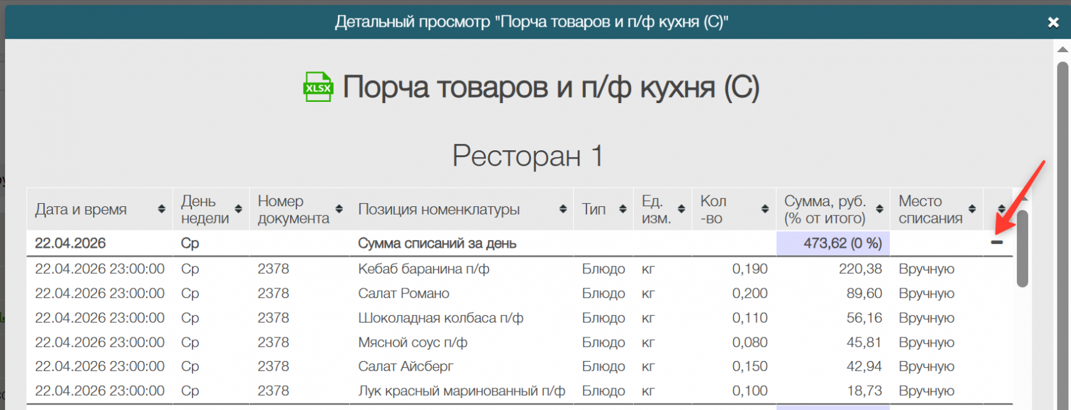Collapse the 22.04.2026 day group with minus
Viewport: 1071px width, 410px height.
[997, 243]
